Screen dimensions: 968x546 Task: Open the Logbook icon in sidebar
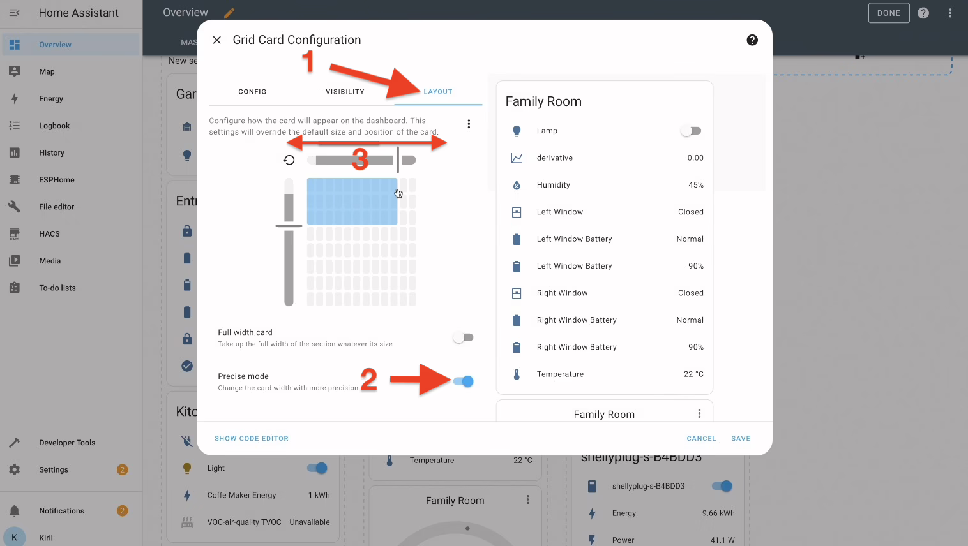point(15,126)
